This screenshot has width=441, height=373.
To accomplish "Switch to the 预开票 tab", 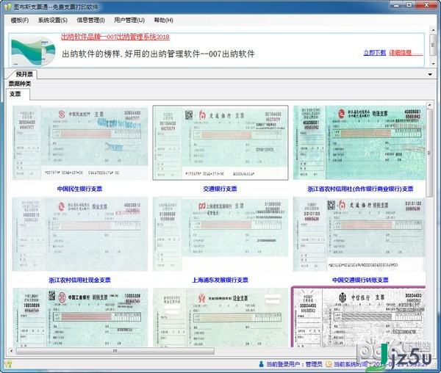I will pos(24,74).
